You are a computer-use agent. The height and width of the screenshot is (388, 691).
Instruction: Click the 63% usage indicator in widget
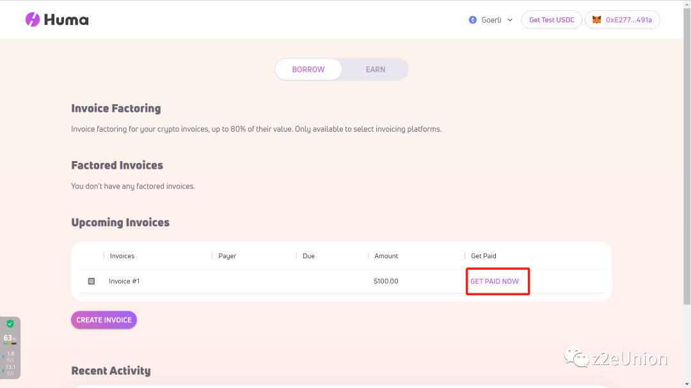[x=10, y=338]
